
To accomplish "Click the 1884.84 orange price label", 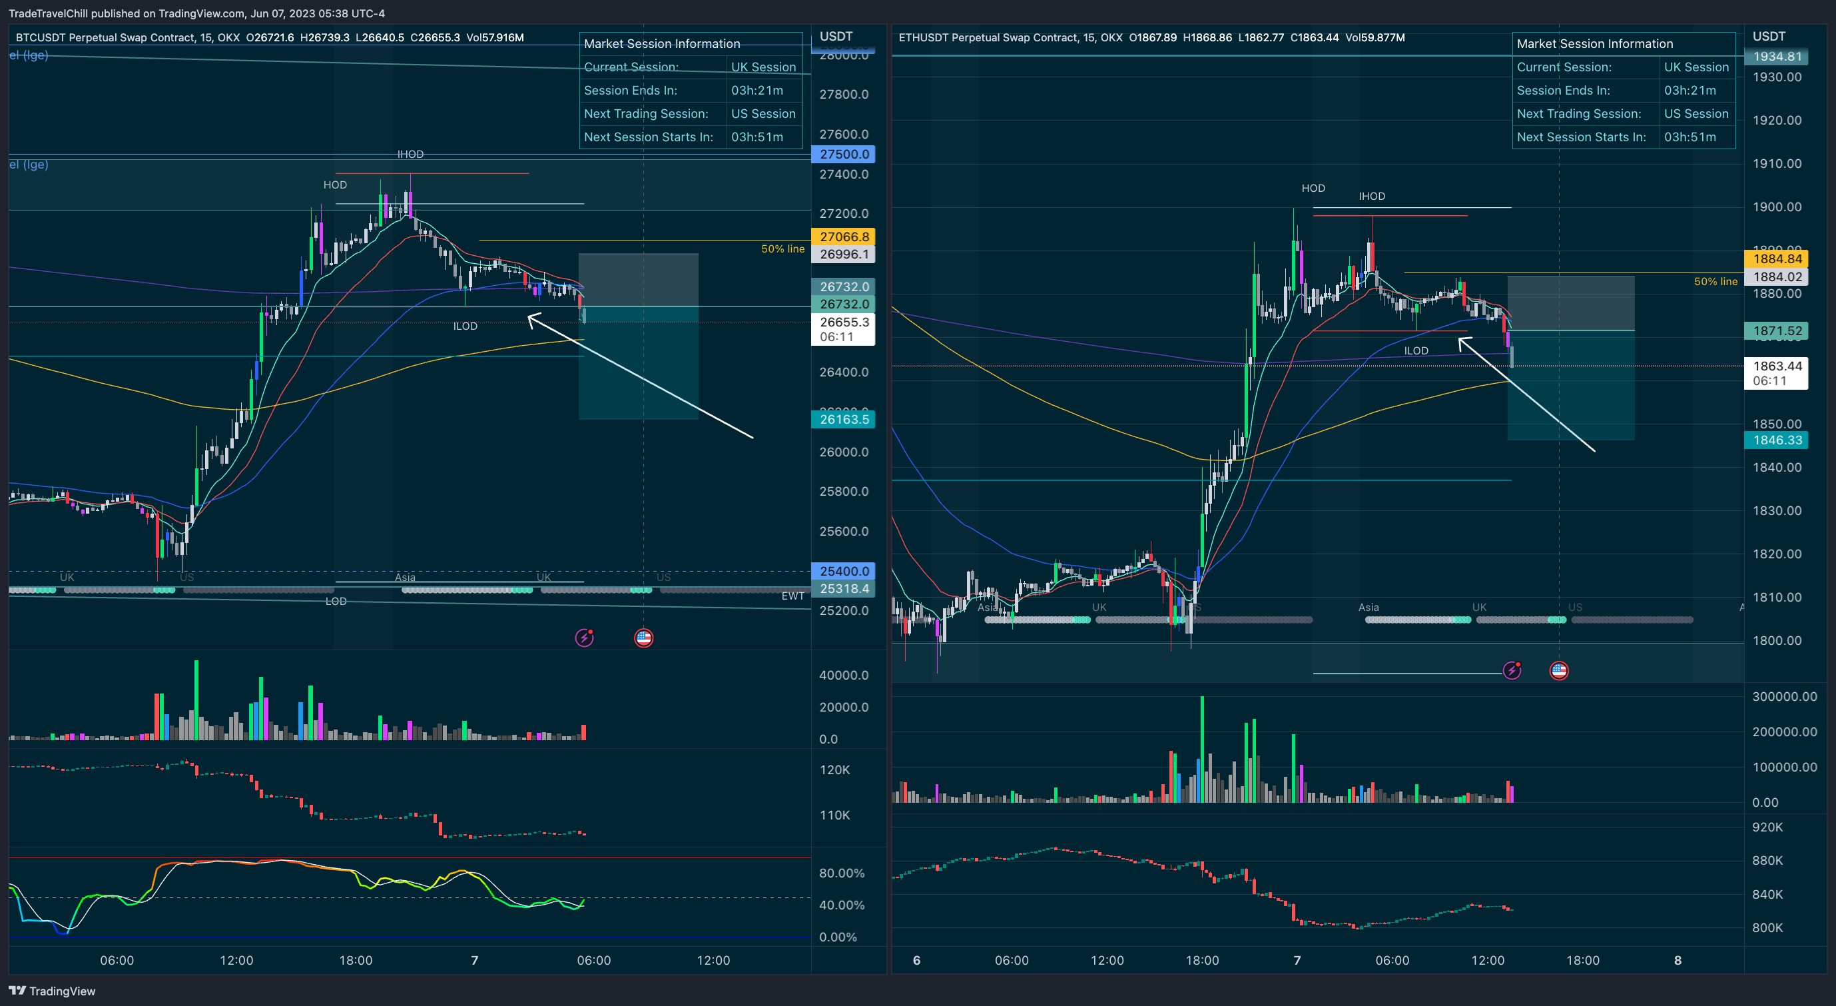I will [1776, 258].
